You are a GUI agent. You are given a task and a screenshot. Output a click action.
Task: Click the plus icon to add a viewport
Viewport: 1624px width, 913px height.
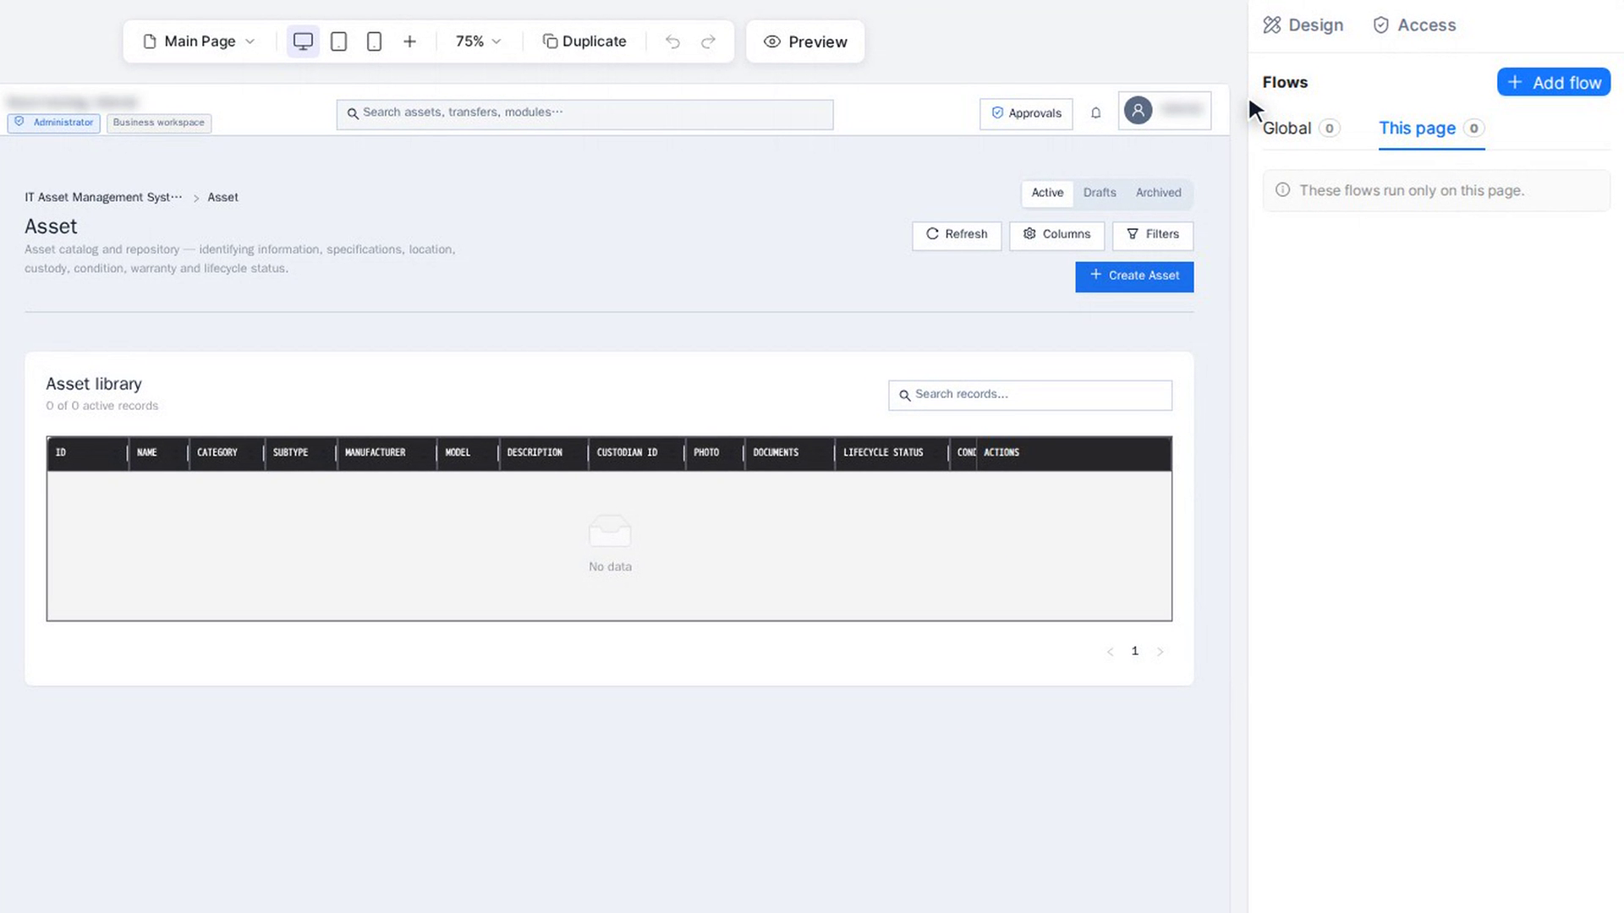click(x=409, y=41)
